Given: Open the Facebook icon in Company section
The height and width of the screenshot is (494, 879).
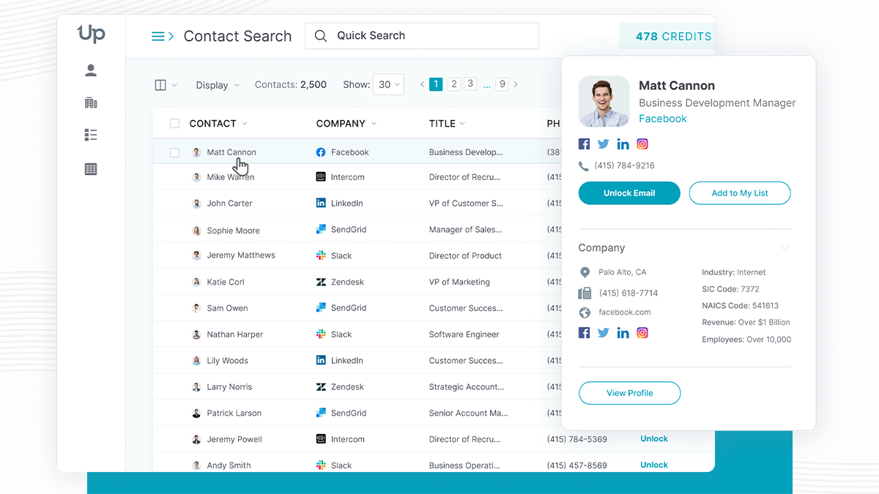Looking at the screenshot, I should pyautogui.click(x=584, y=333).
